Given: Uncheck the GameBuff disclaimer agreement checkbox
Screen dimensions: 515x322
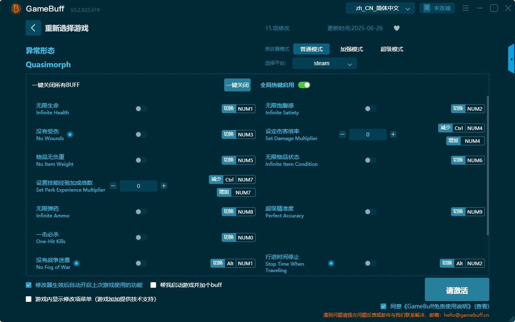Looking at the screenshot, I should click(383, 306).
